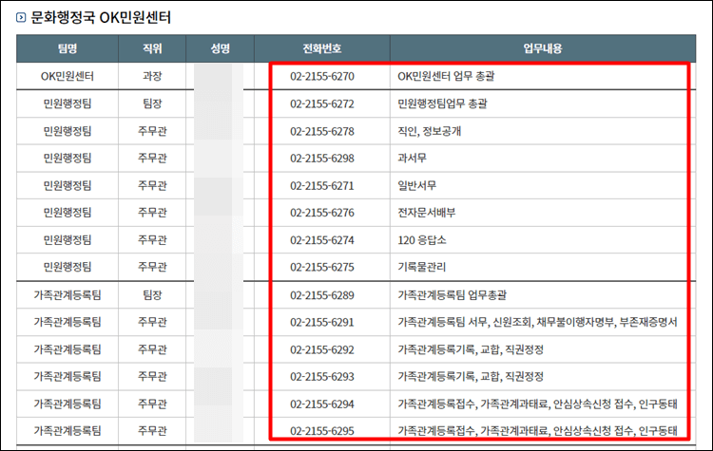Click the 팀명 column header

coord(67,48)
